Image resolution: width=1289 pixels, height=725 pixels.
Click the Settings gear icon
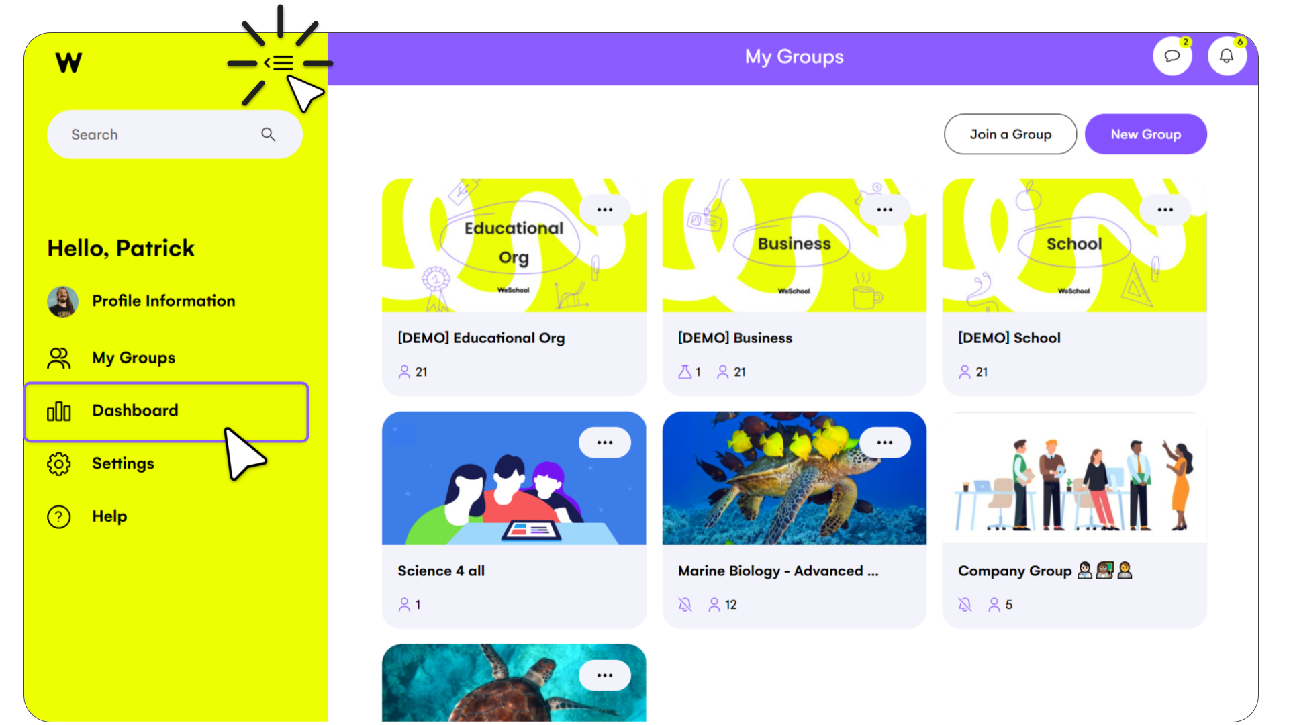point(59,464)
